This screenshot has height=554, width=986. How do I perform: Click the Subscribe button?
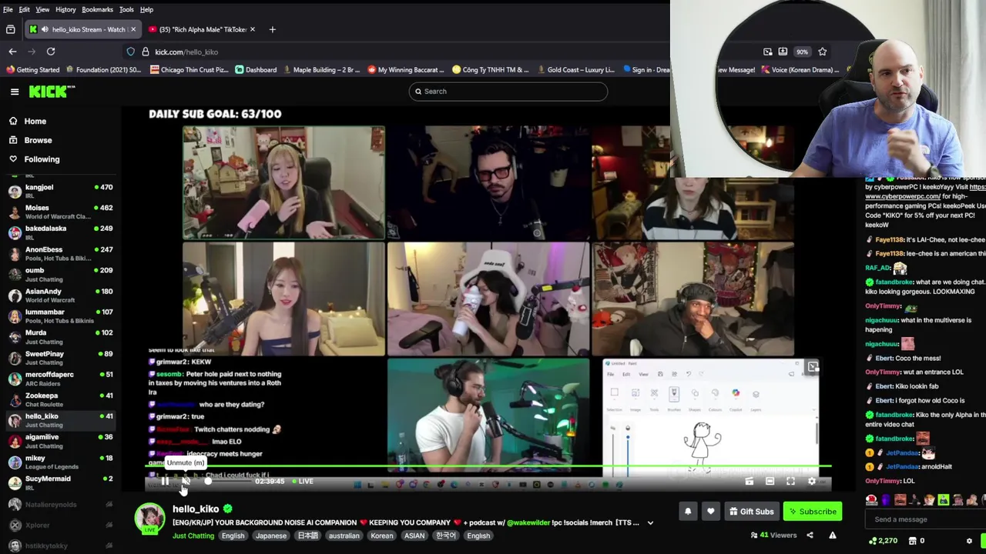(x=813, y=511)
